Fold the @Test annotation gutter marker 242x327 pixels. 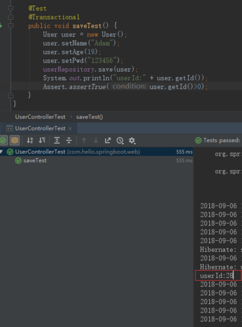click(x=10, y=9)
